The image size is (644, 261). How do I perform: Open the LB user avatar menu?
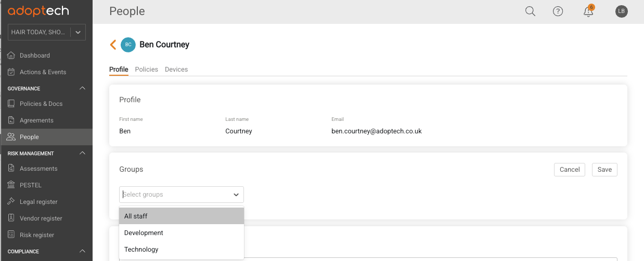click(x=622, y=11)
